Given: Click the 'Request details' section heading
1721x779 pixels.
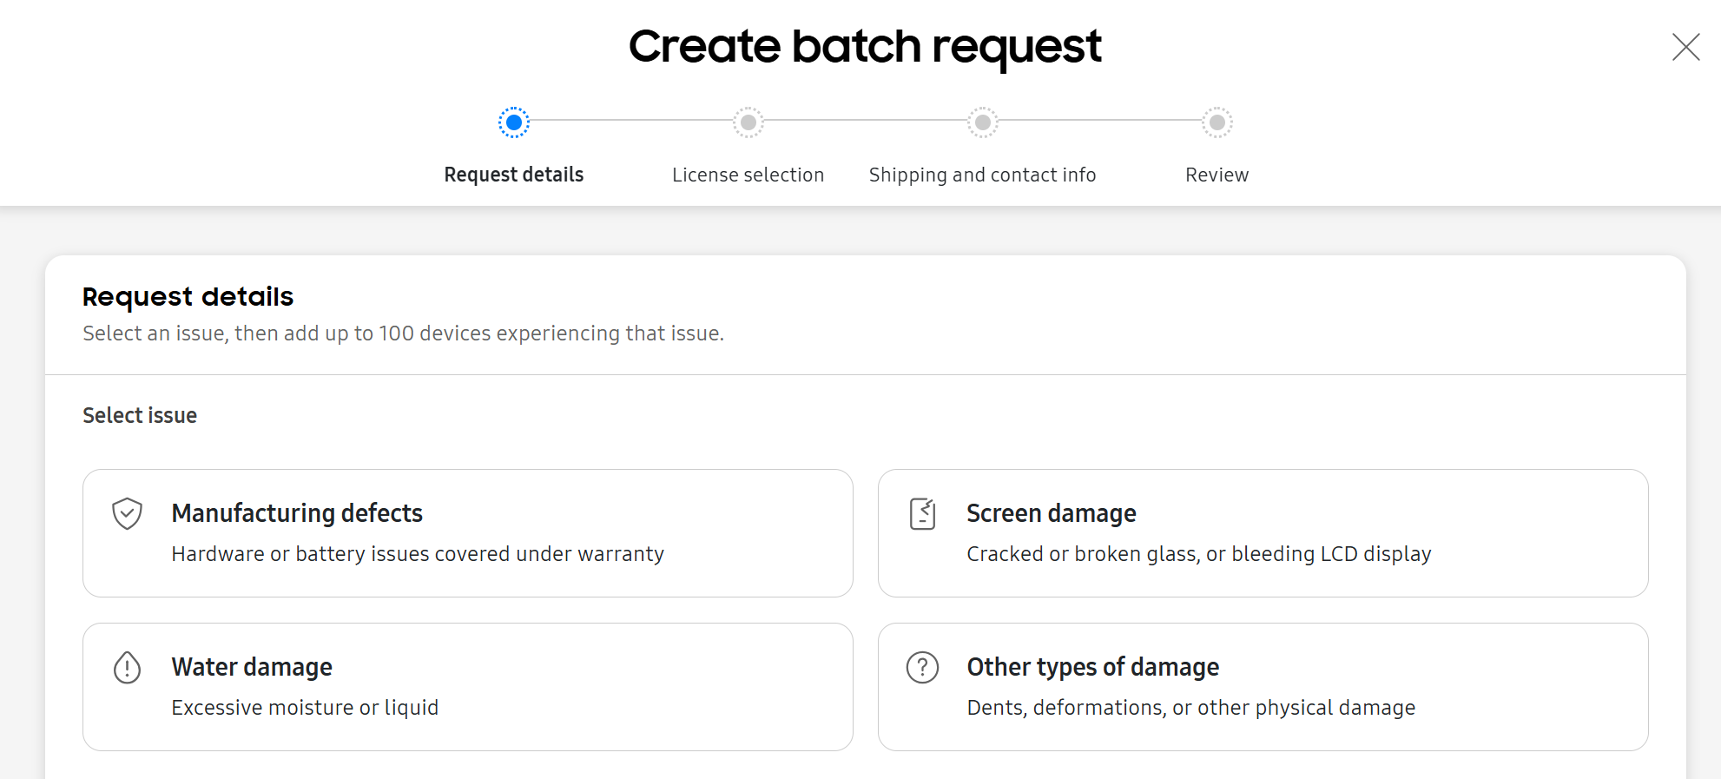Looking at the screenshot, I should point(188,296).
